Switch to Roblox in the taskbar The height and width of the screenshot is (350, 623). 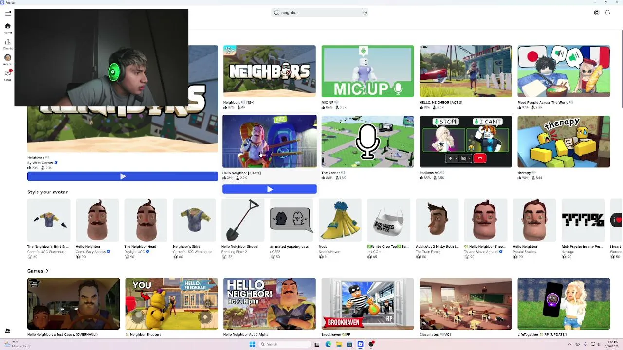[360, 344]
